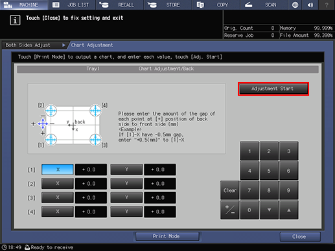Open the MACHINE tab
The image size is (335, 251).
coord(24,5)
